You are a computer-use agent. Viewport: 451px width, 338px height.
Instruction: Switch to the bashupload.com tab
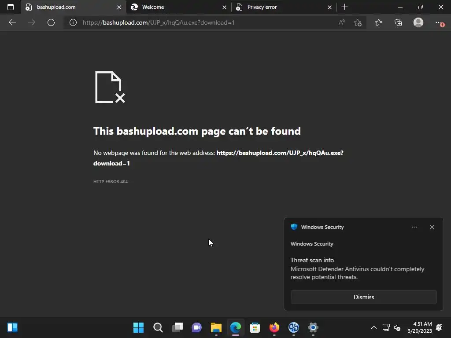pyautogui.click(x=73, y=7)
